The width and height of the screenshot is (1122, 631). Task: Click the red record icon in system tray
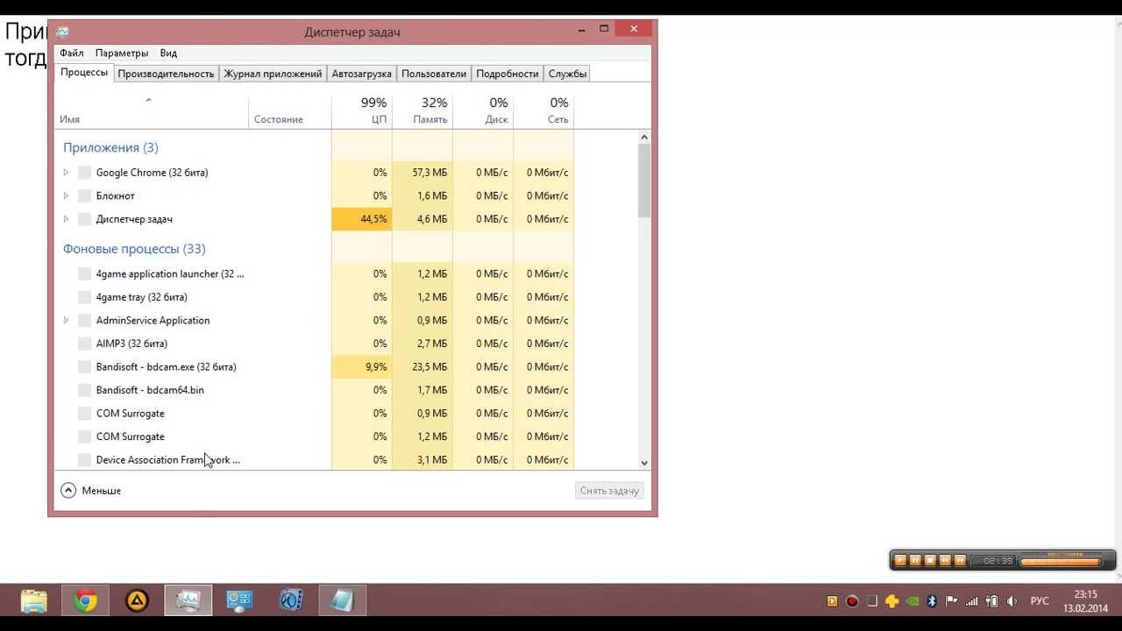tap(852, 601)
